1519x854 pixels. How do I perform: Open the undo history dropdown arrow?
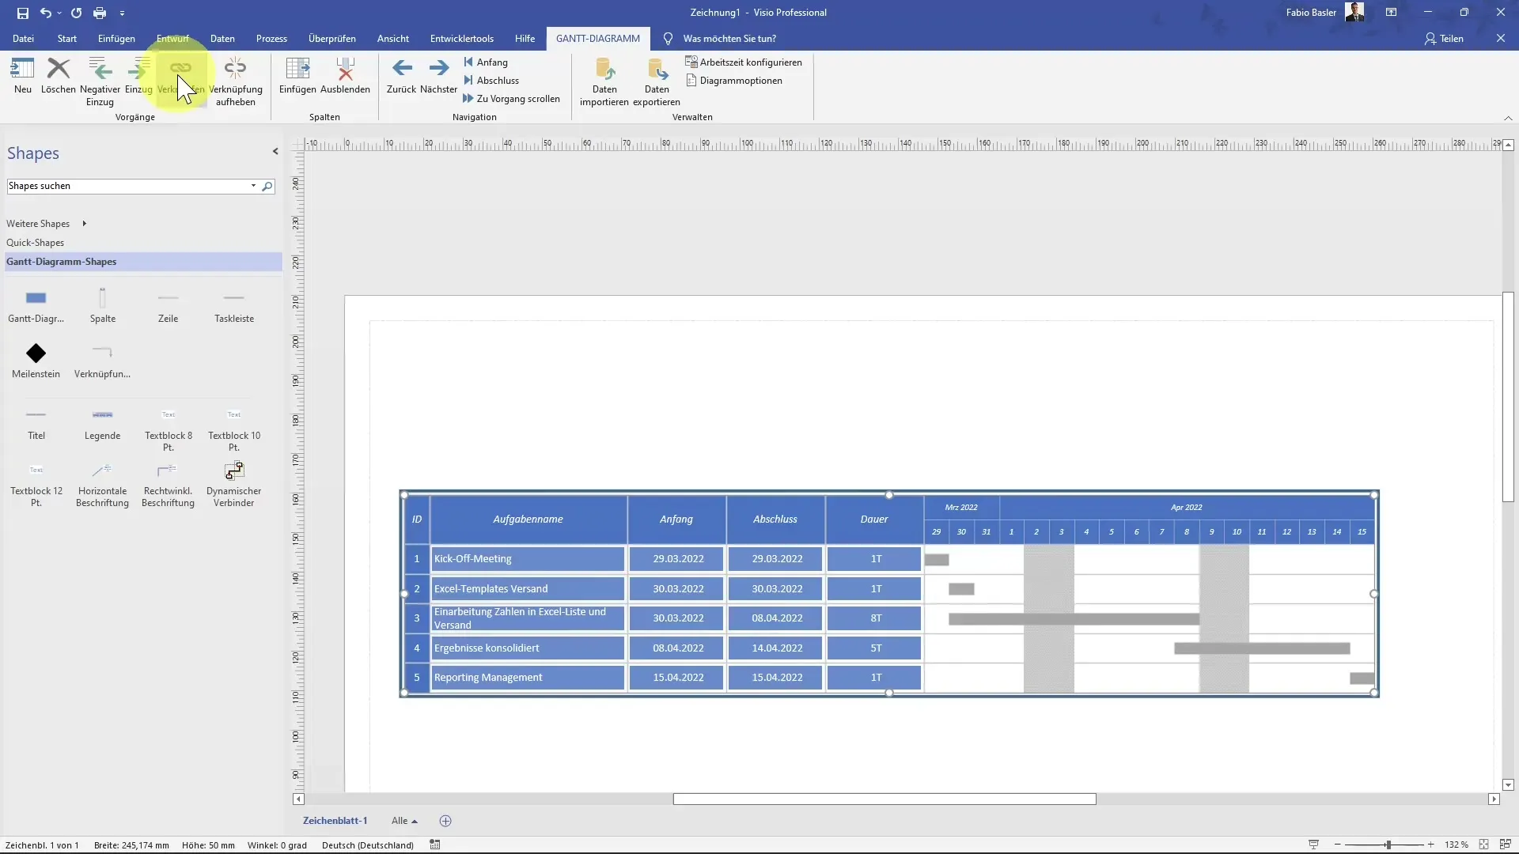pos(59,13)
